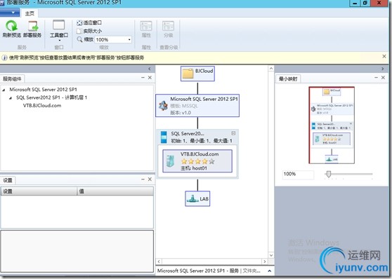
Task: Click the 主机: host01 label
Action: pos(194,168)
